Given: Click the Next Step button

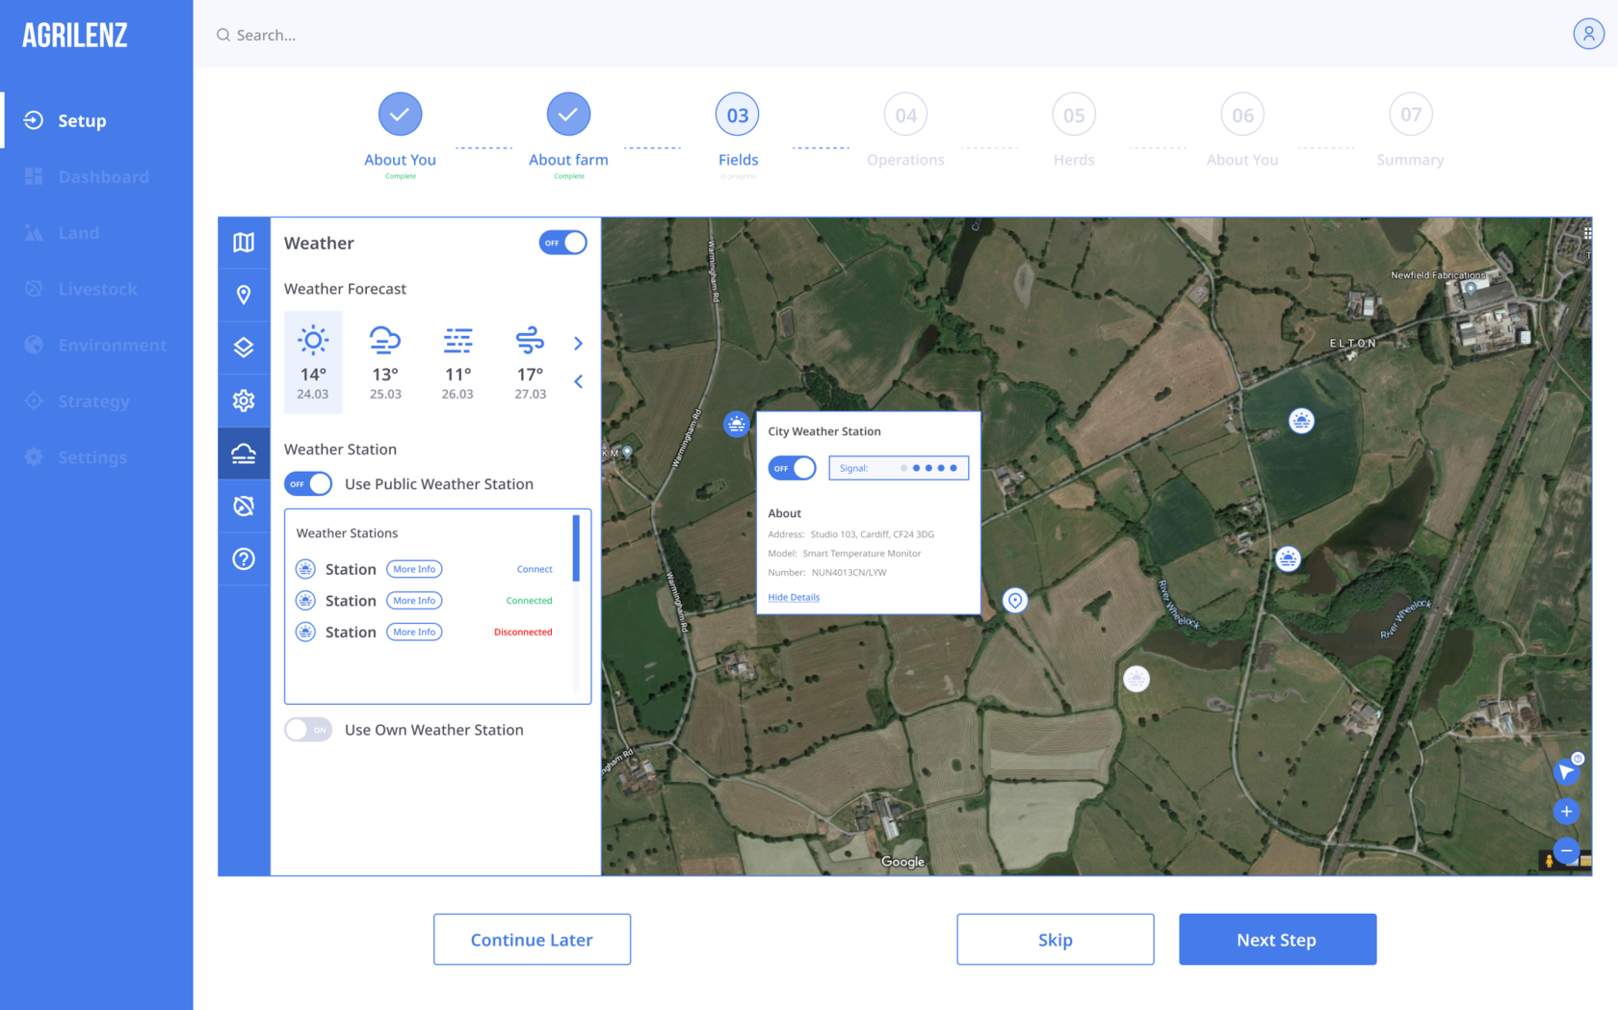Looking at the screenshot, I should [1277, 940].
